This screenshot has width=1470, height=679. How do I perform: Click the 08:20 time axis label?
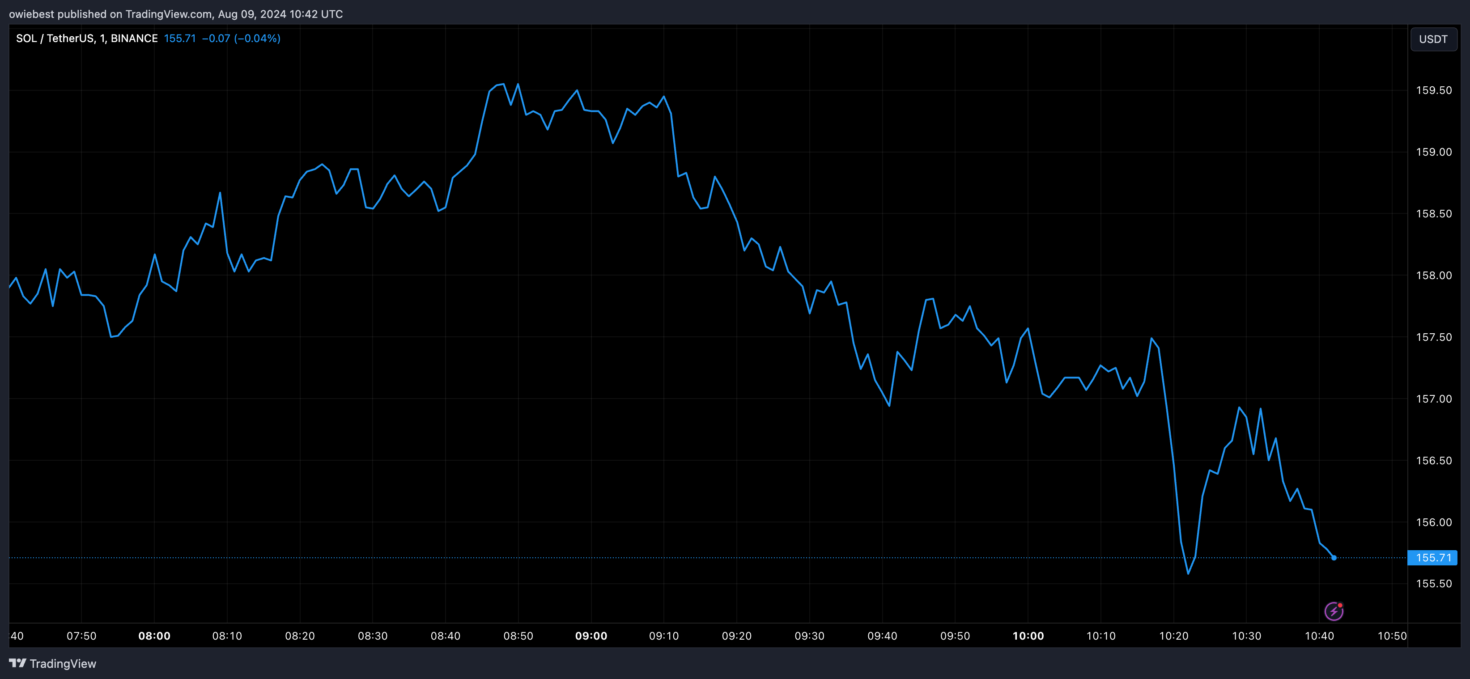[300, 636]
